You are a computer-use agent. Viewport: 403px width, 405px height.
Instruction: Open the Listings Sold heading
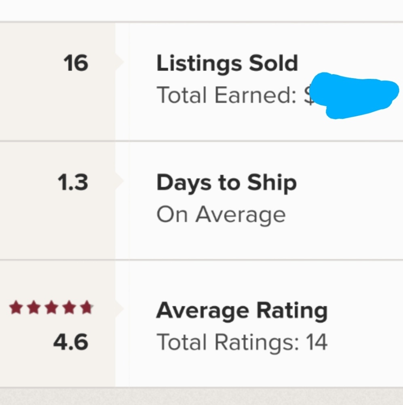[227, 64]
